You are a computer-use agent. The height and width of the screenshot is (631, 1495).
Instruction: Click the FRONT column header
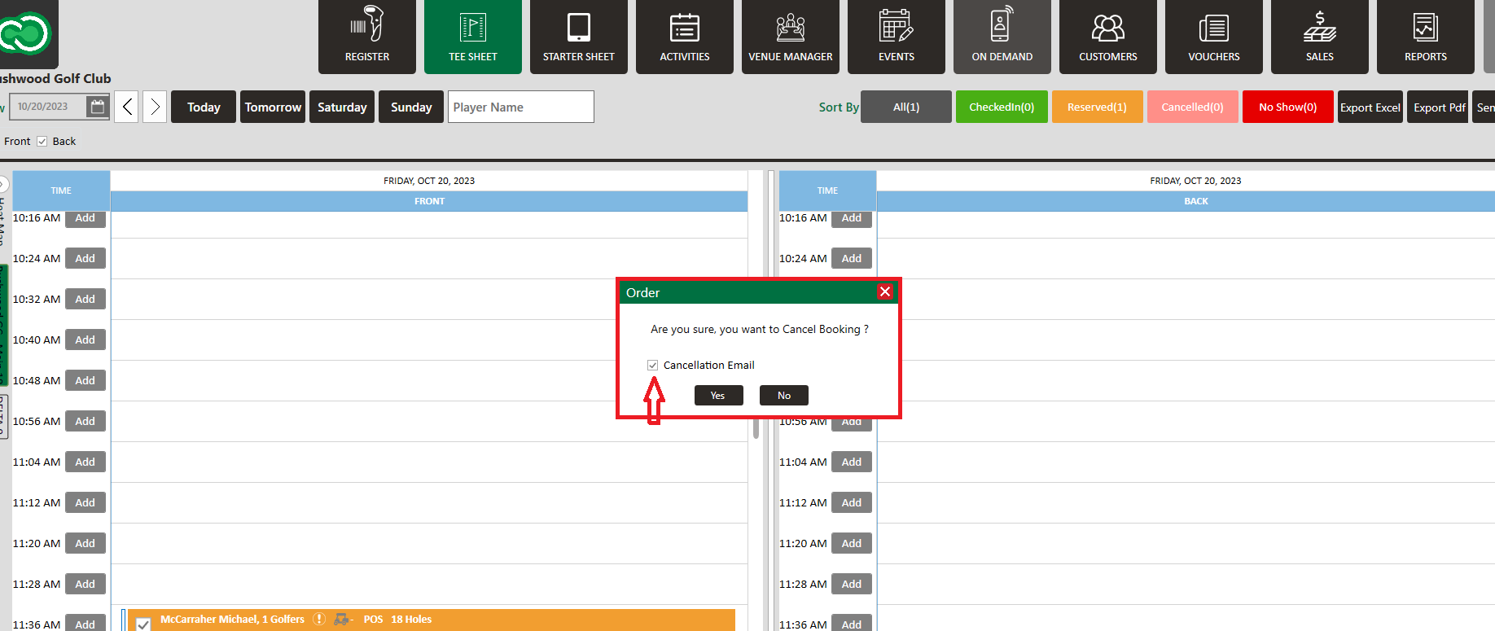(429, 201)
